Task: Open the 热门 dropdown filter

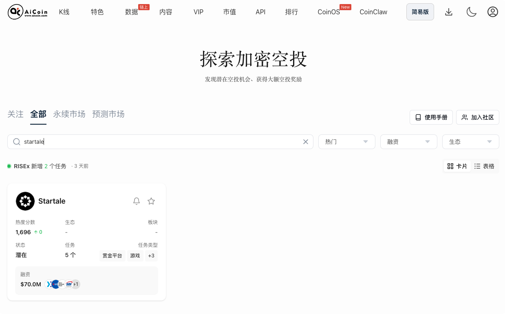Action: click(347, 142)
